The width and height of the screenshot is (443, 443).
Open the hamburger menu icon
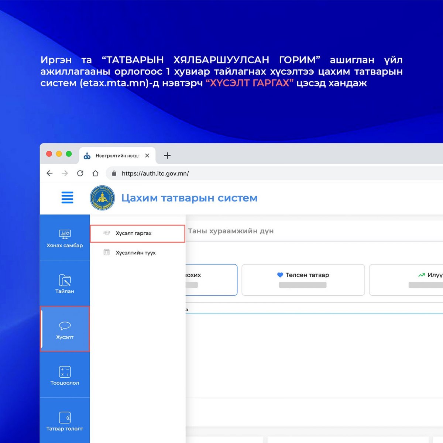(x=67, y=198)
